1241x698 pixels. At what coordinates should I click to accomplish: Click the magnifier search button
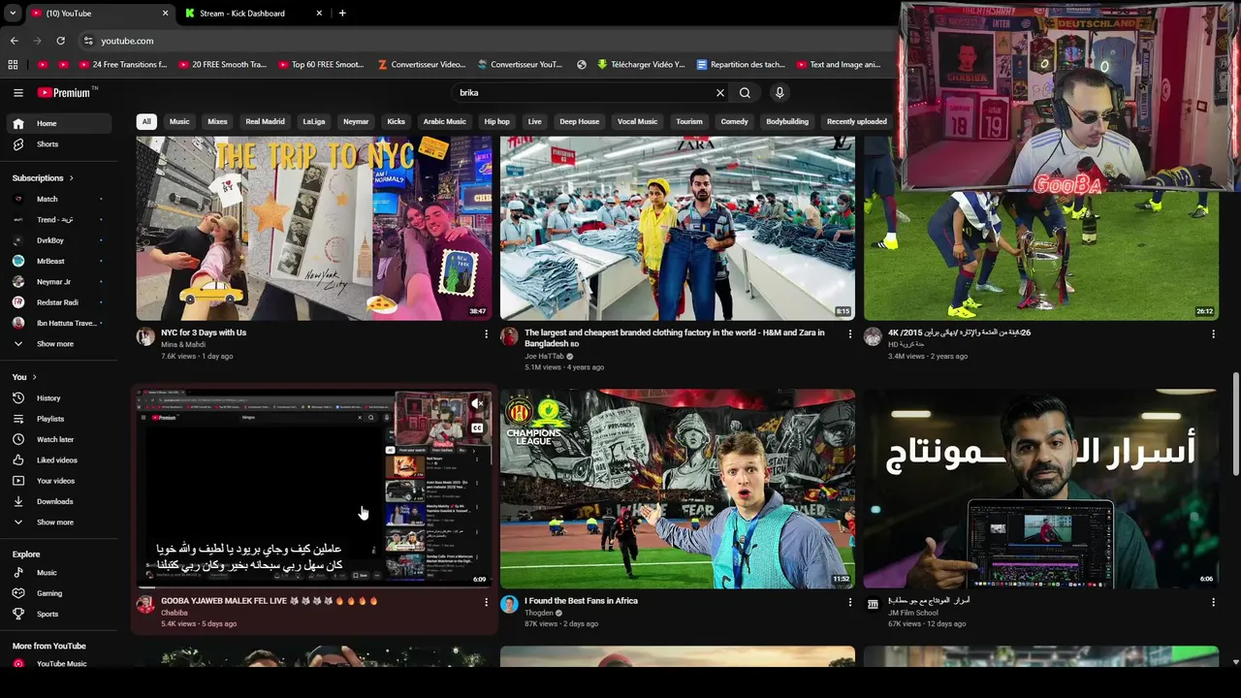(x=745, y=93)
